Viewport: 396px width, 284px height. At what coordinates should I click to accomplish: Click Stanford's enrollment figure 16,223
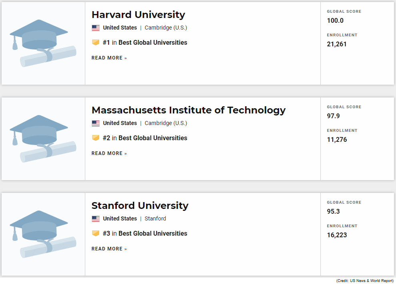(337, 235)
